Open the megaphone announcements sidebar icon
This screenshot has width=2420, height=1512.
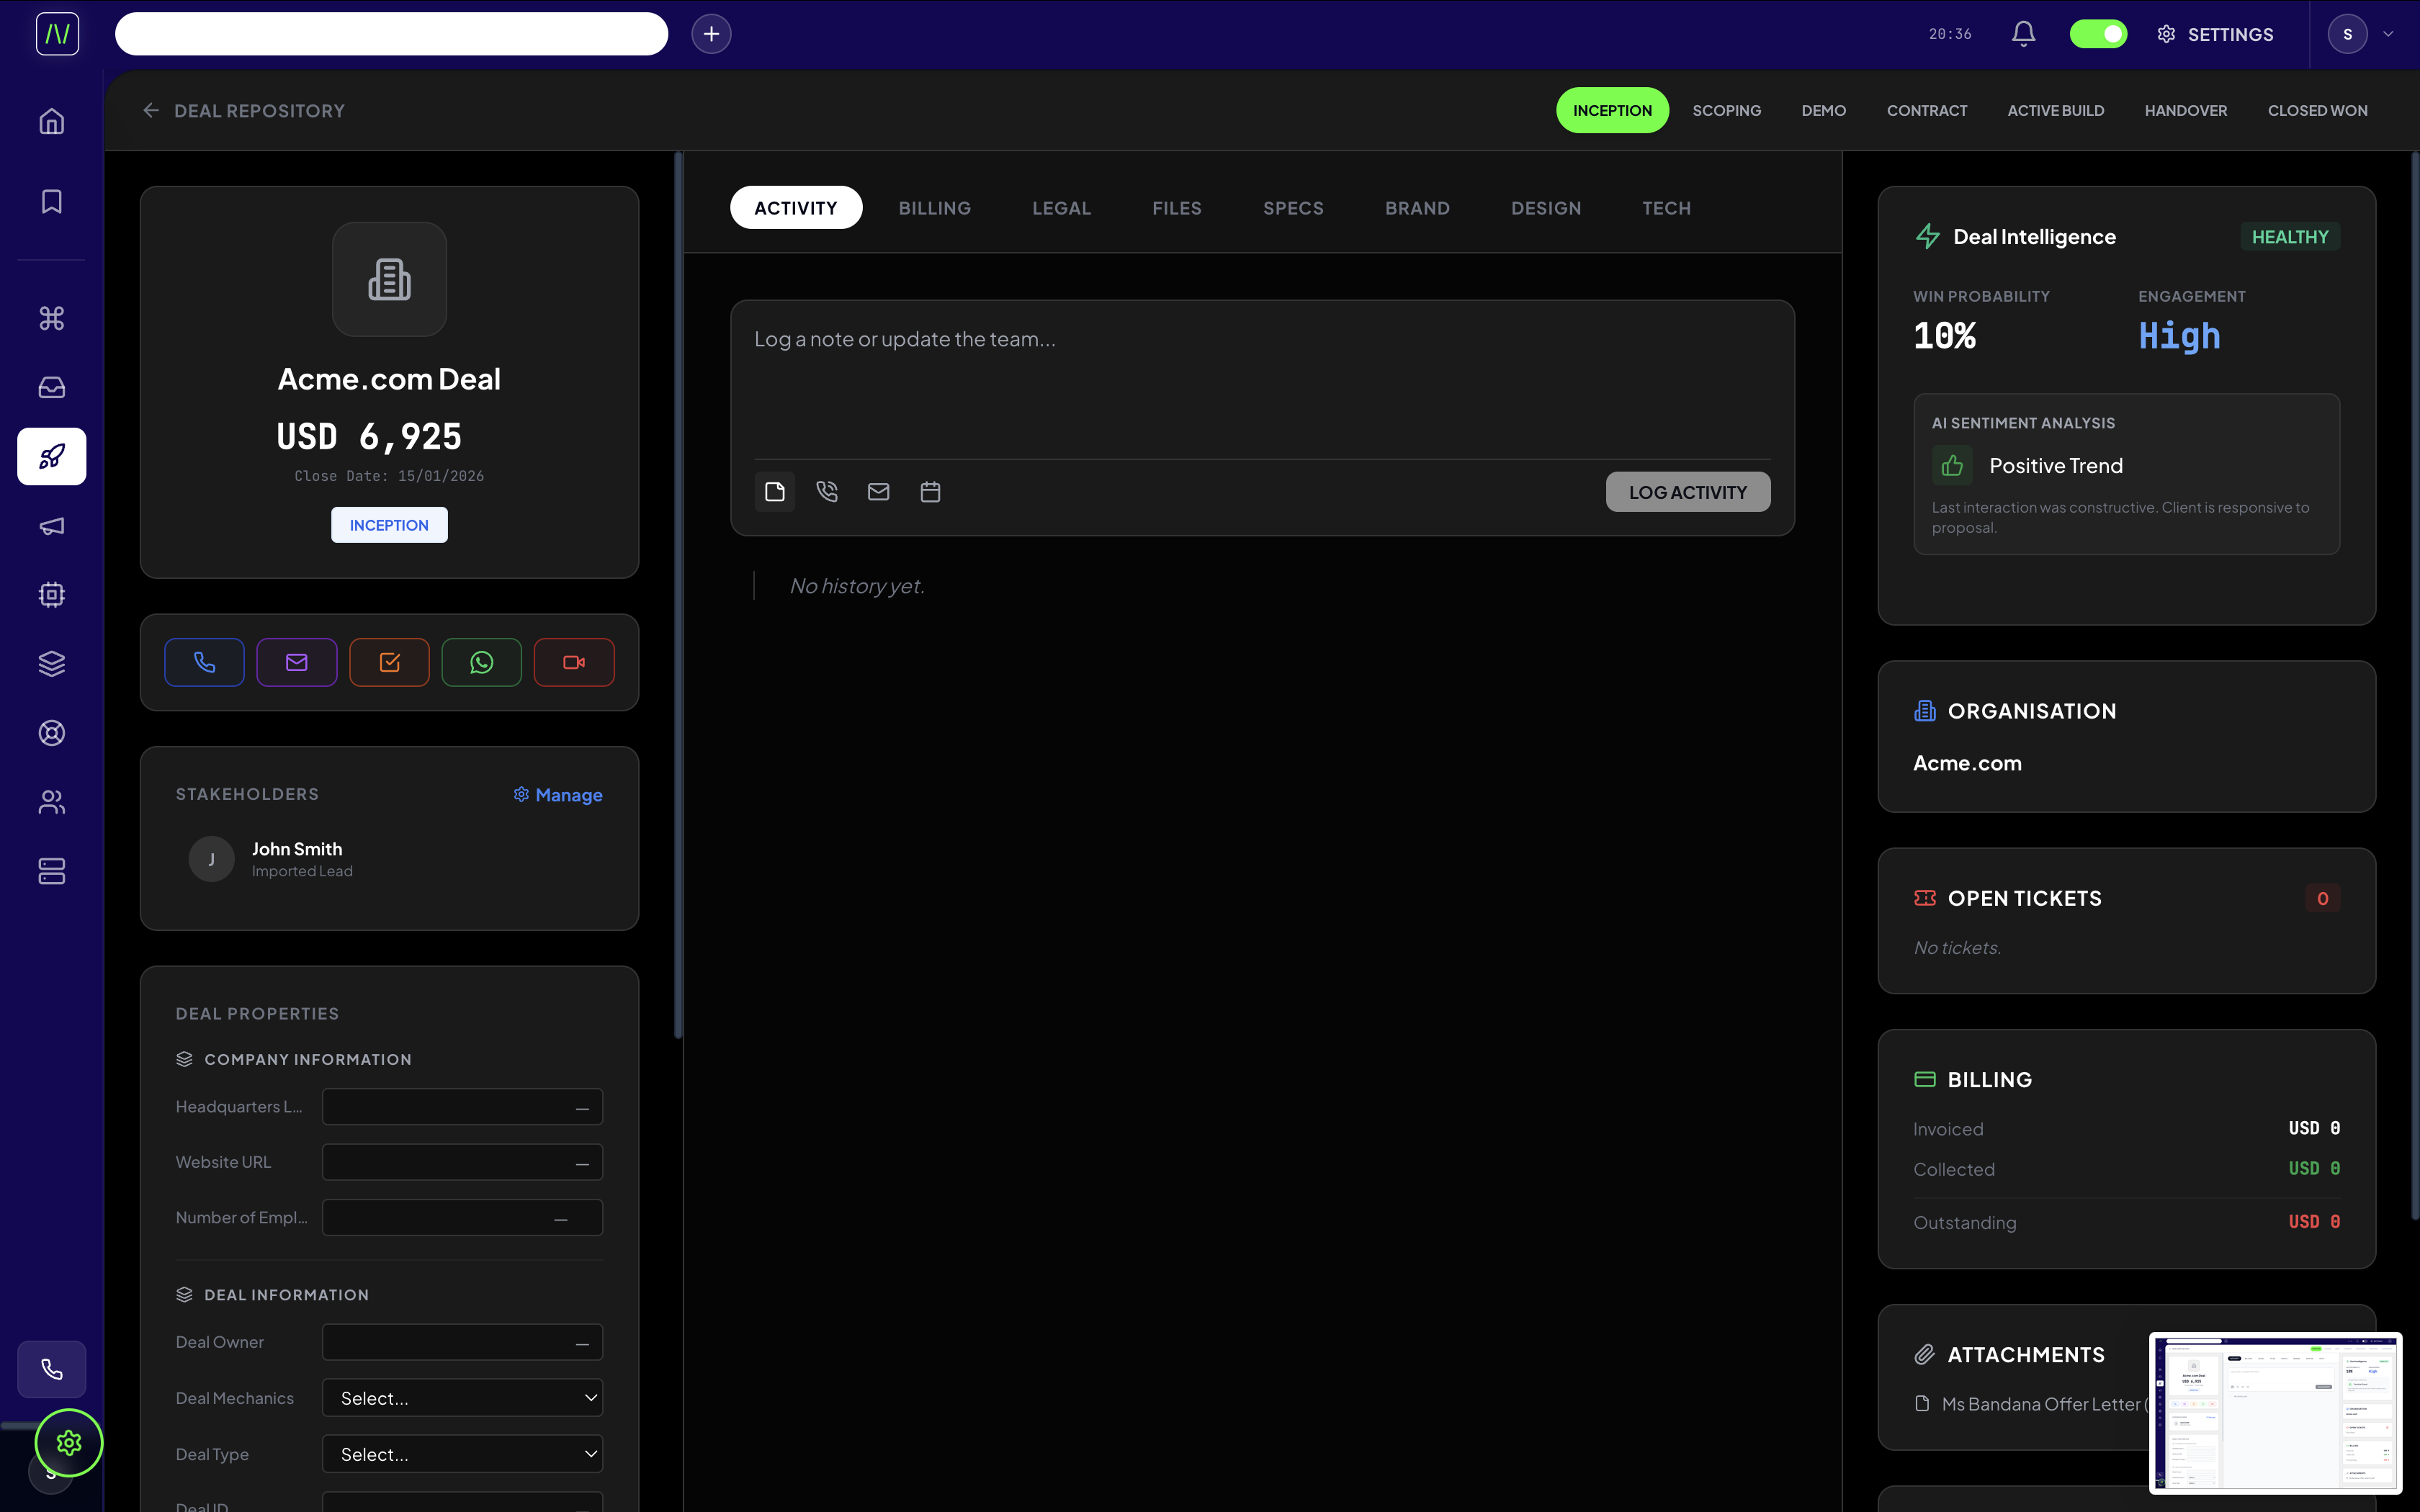[x=51, y=525]
